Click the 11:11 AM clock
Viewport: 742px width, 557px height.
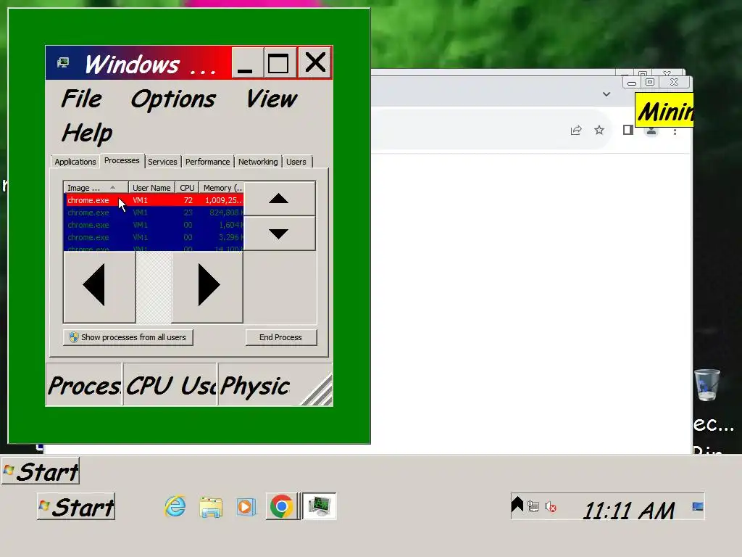628,511
